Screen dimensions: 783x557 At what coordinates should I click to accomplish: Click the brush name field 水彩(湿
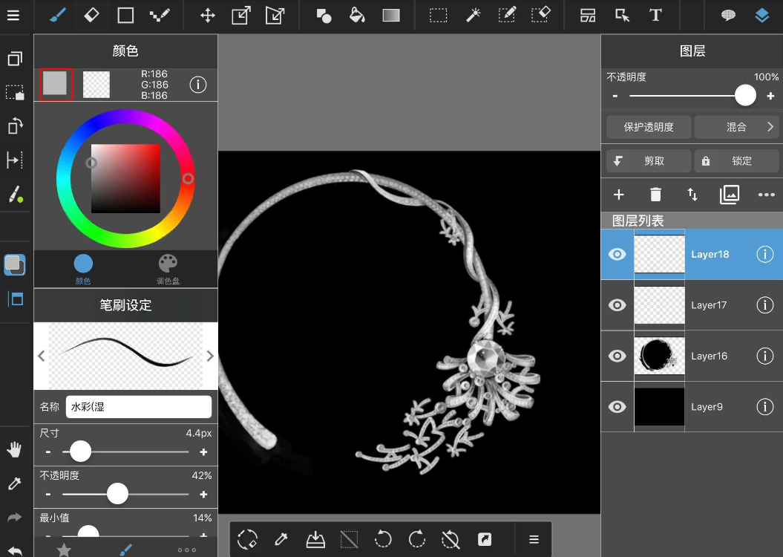(x=138, y=407)
